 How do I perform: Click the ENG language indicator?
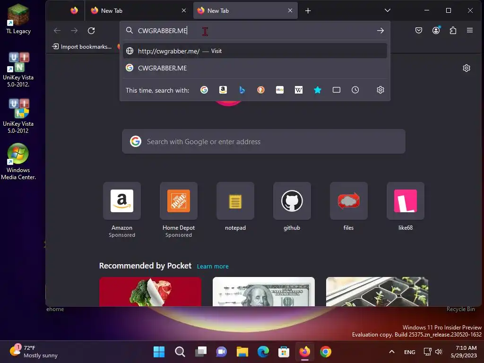click(410, 352)
